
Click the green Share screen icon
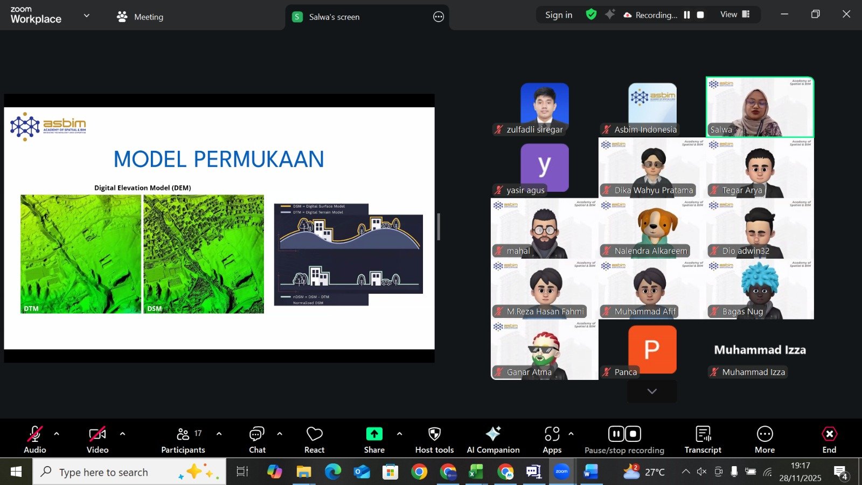click(374, 434)
